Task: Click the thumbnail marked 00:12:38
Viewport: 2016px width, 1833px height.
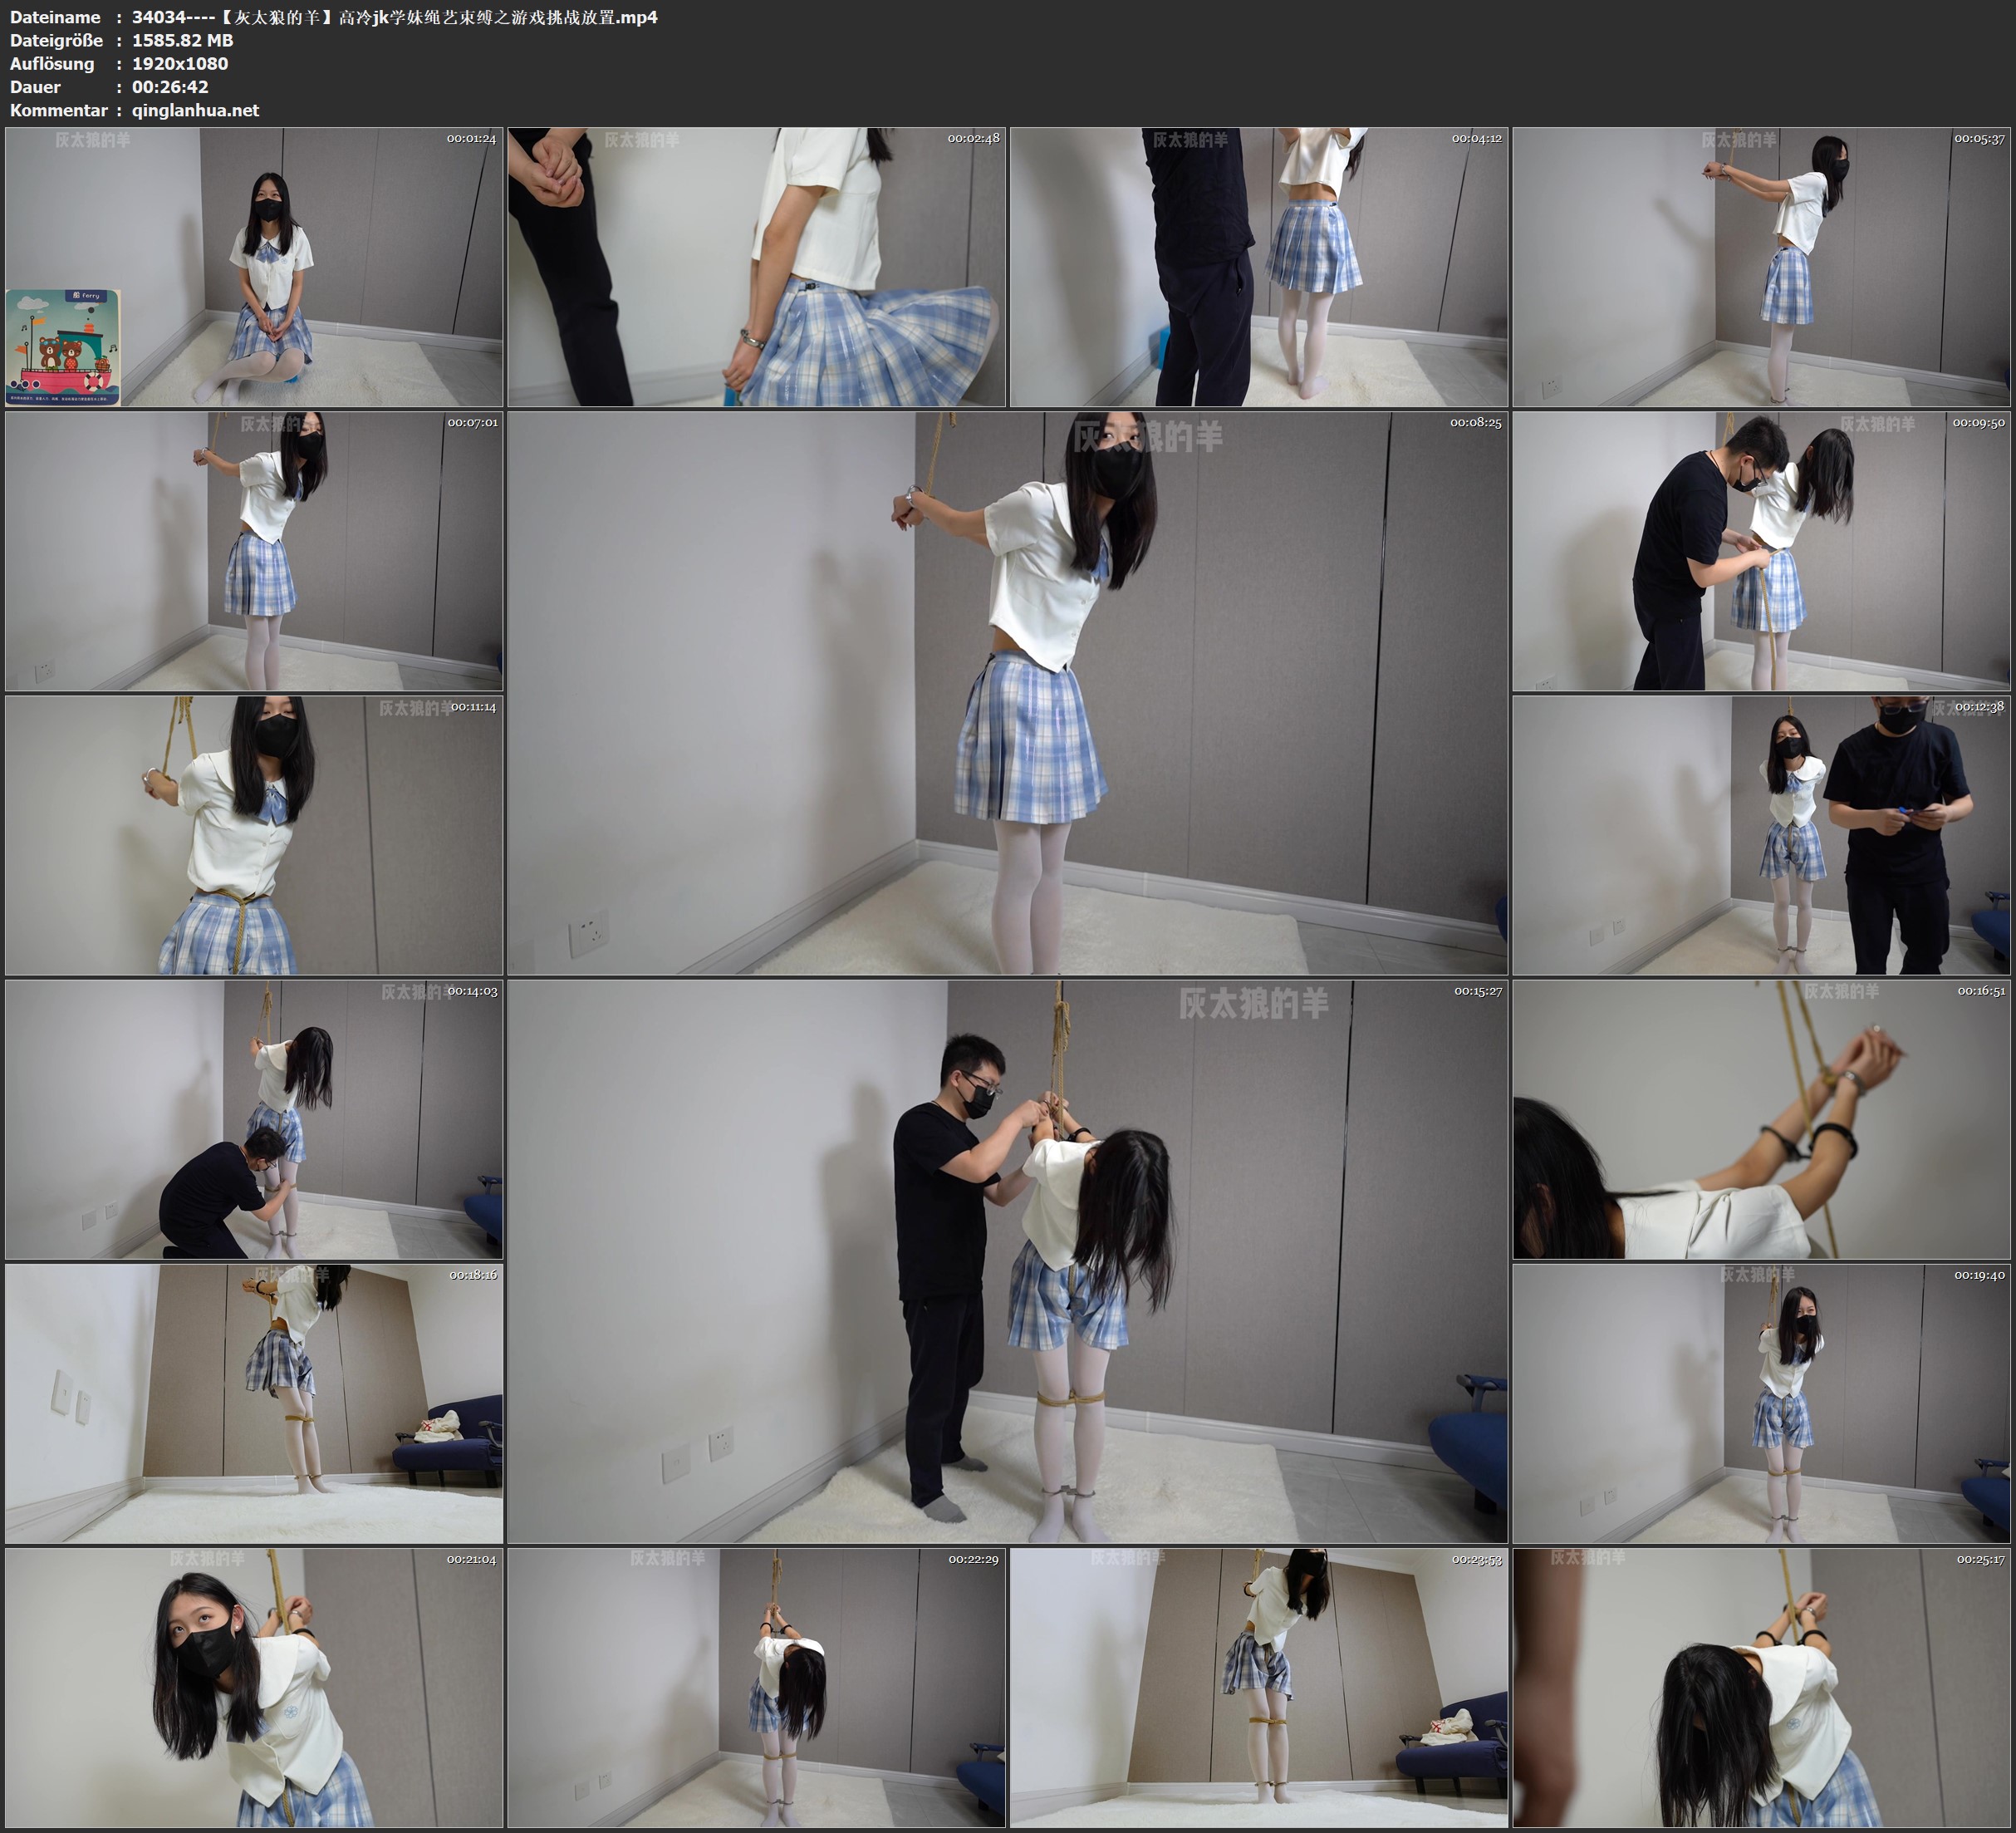Action: pos(1760,835)
